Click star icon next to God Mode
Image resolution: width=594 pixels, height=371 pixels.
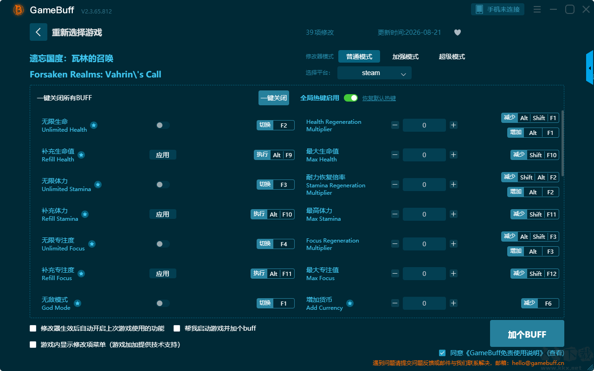[x=77, y=303]
